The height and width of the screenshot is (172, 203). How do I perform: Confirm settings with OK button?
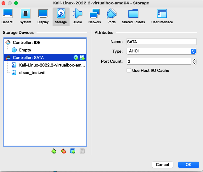point(189,165)
